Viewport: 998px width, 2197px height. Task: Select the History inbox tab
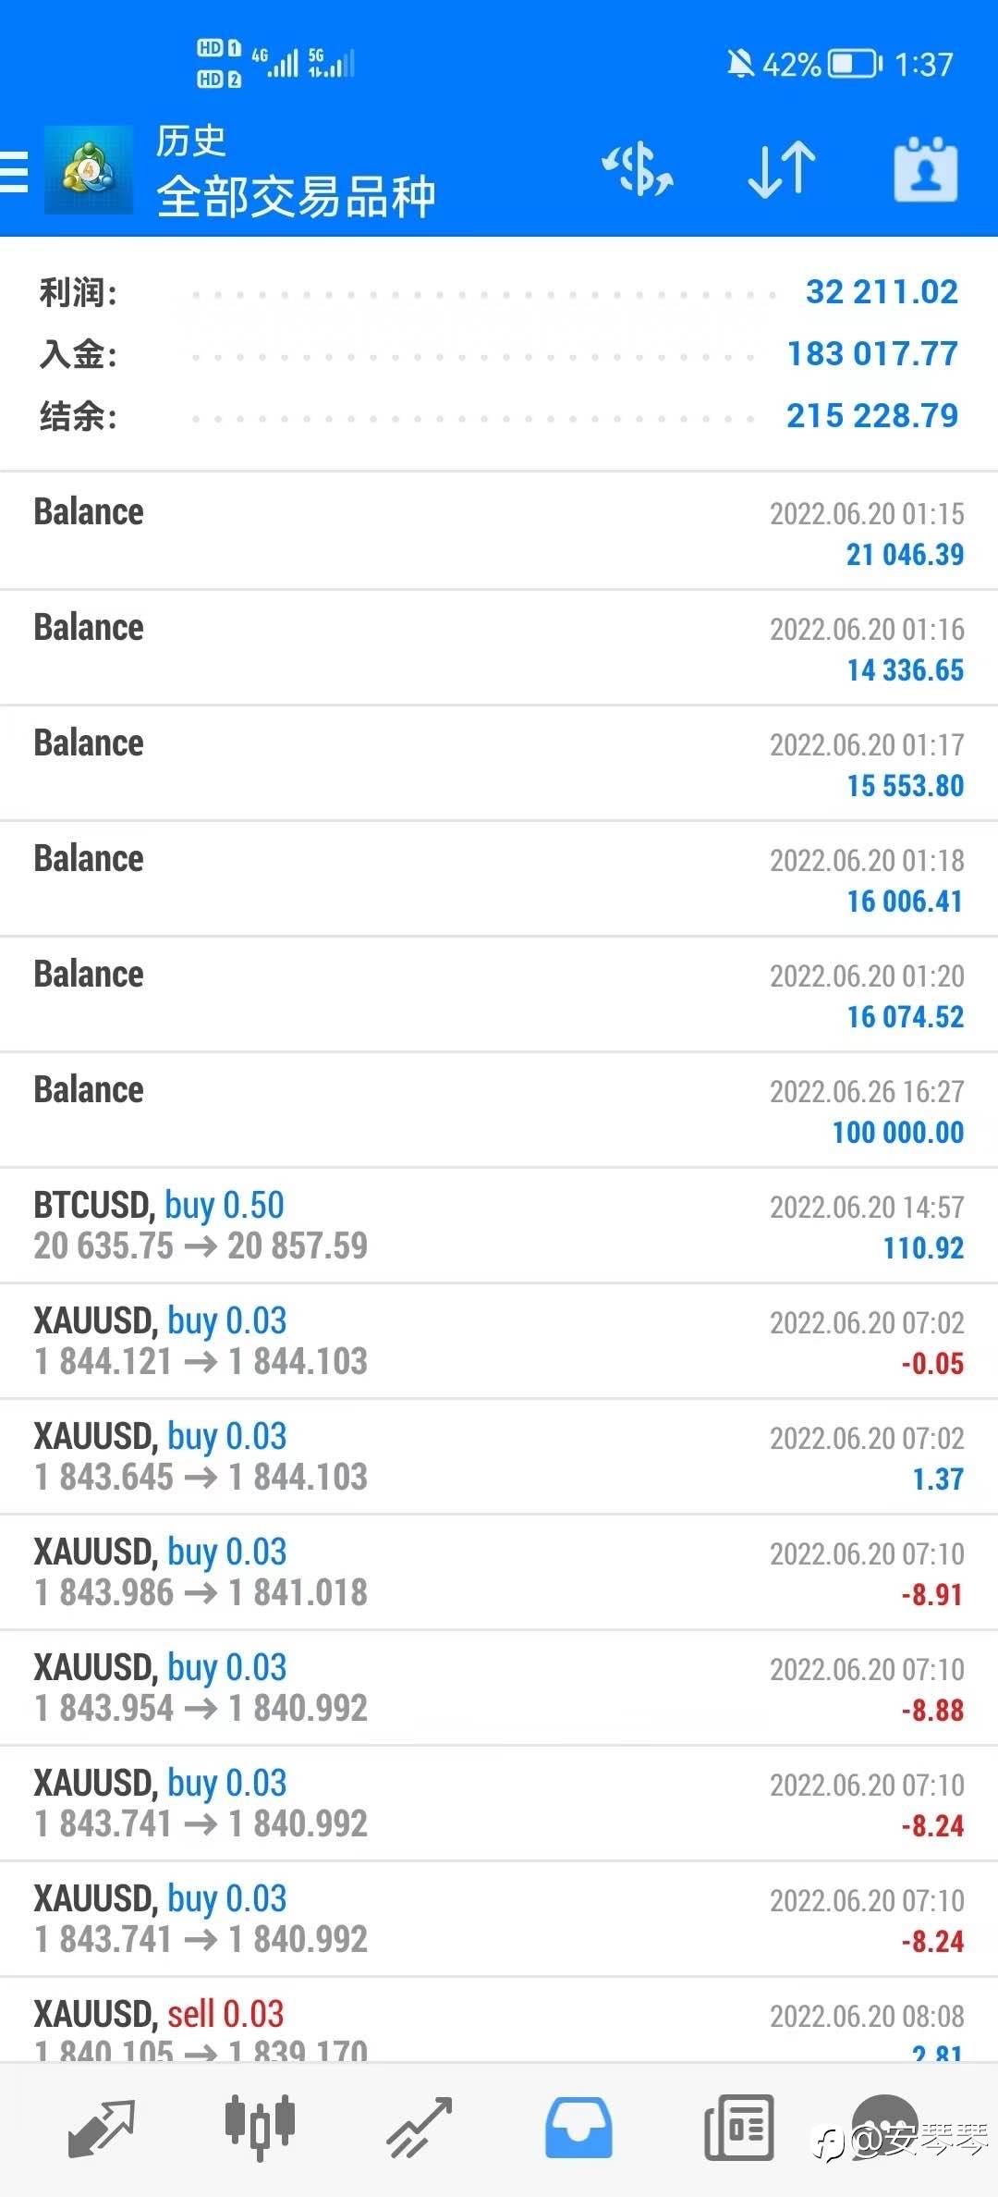578,2127
